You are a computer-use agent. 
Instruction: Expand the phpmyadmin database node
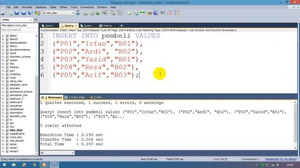[x=3, y=112]
